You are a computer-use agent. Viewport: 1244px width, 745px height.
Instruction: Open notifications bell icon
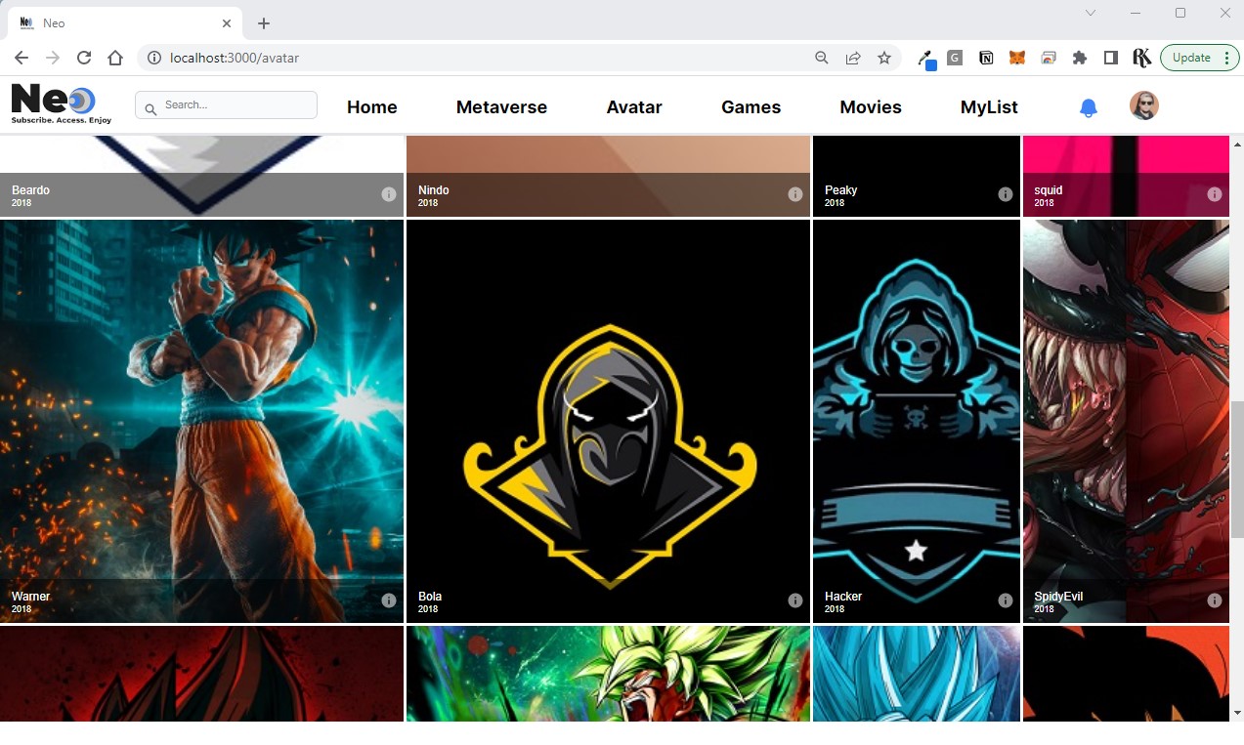tap(1089, 107)
